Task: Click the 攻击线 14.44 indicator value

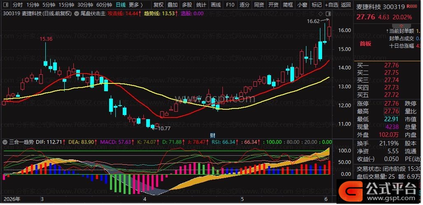Action: point(124,14)
